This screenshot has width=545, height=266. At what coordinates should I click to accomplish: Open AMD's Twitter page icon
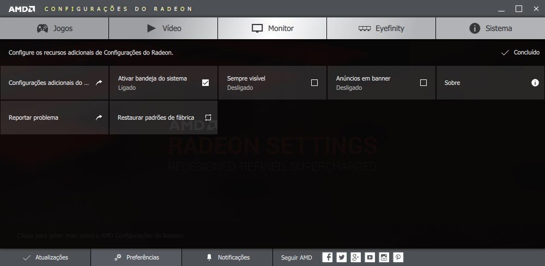coord(342,257)
